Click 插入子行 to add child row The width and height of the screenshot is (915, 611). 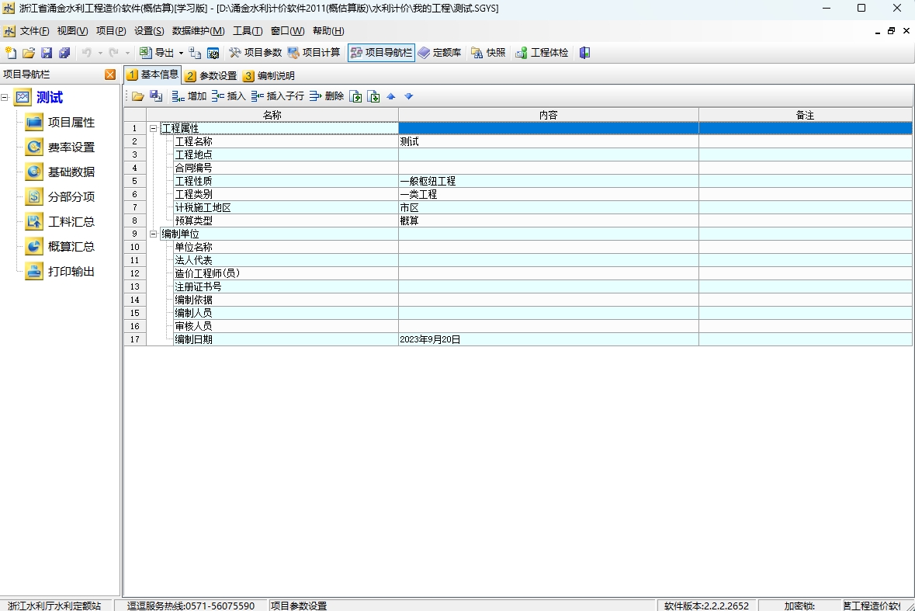(x=278, y=96)
